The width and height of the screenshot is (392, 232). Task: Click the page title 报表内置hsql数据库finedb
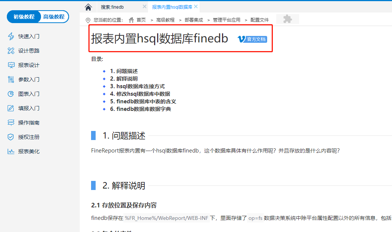159,39
